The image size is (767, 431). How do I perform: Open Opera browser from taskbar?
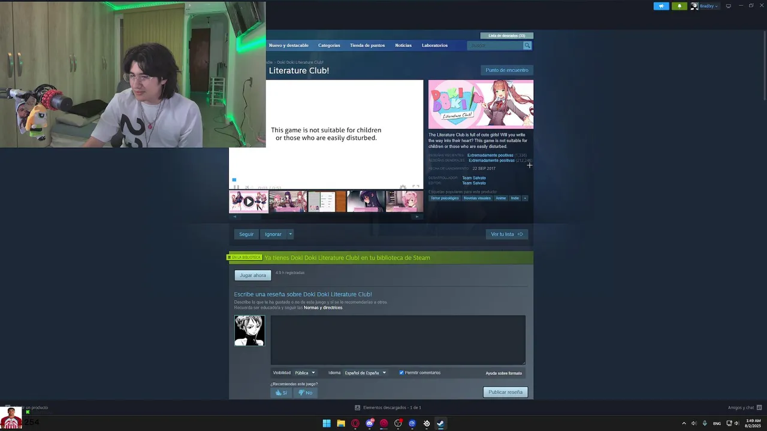[355, 423]
